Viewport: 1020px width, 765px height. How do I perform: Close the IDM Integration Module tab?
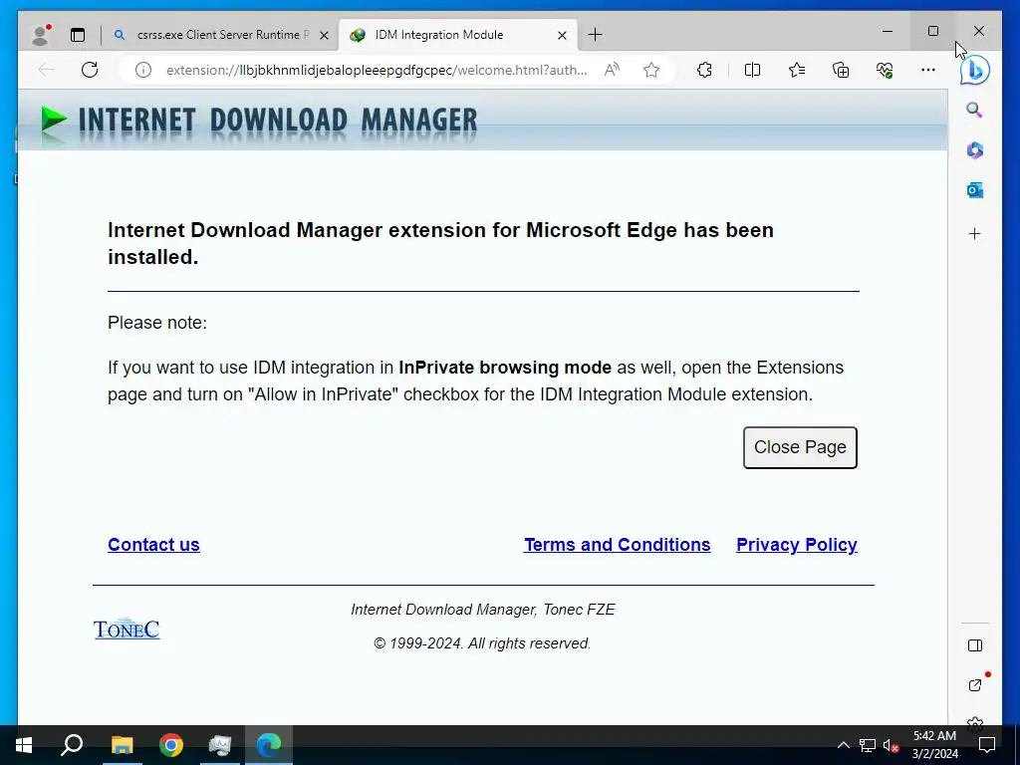563,35
